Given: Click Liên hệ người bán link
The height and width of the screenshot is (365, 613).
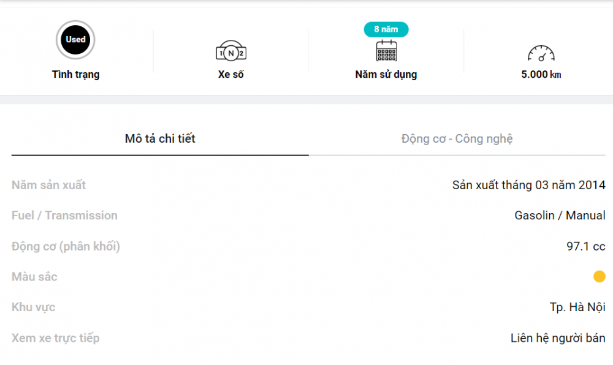Looking at the screenshot, I should click(558, 337).
